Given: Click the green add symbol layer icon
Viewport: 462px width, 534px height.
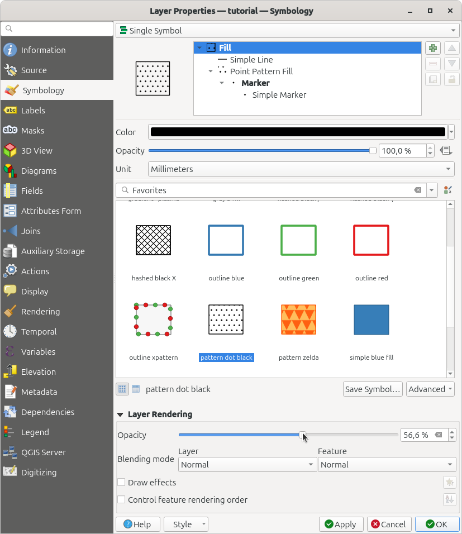Looking at the screenshot, I should pyautogui.click(x=432, y=48).
